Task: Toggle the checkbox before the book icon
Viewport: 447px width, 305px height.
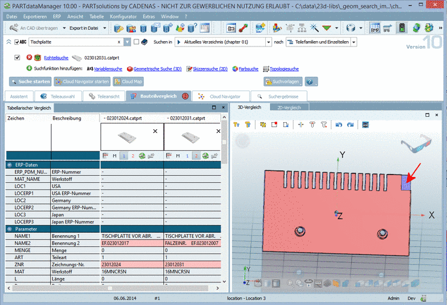Action: pyautogui.click(x=136, y=42)
